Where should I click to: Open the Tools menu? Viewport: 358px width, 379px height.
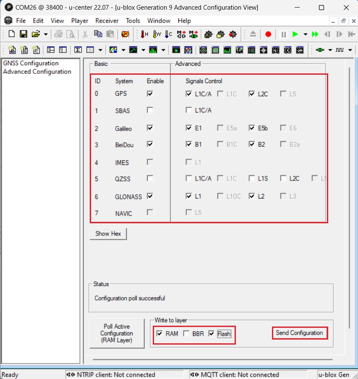[133, 21]
